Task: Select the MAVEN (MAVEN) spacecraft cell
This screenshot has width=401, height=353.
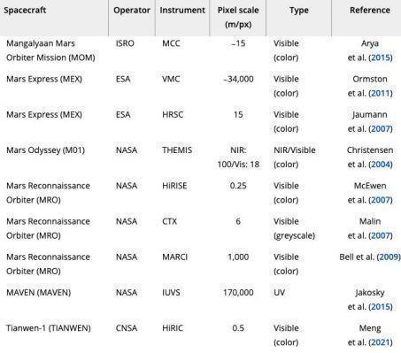Action: click(39, 293)
